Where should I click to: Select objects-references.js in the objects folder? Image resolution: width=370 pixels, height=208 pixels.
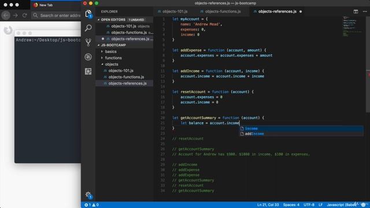click(x=127, y=83)
